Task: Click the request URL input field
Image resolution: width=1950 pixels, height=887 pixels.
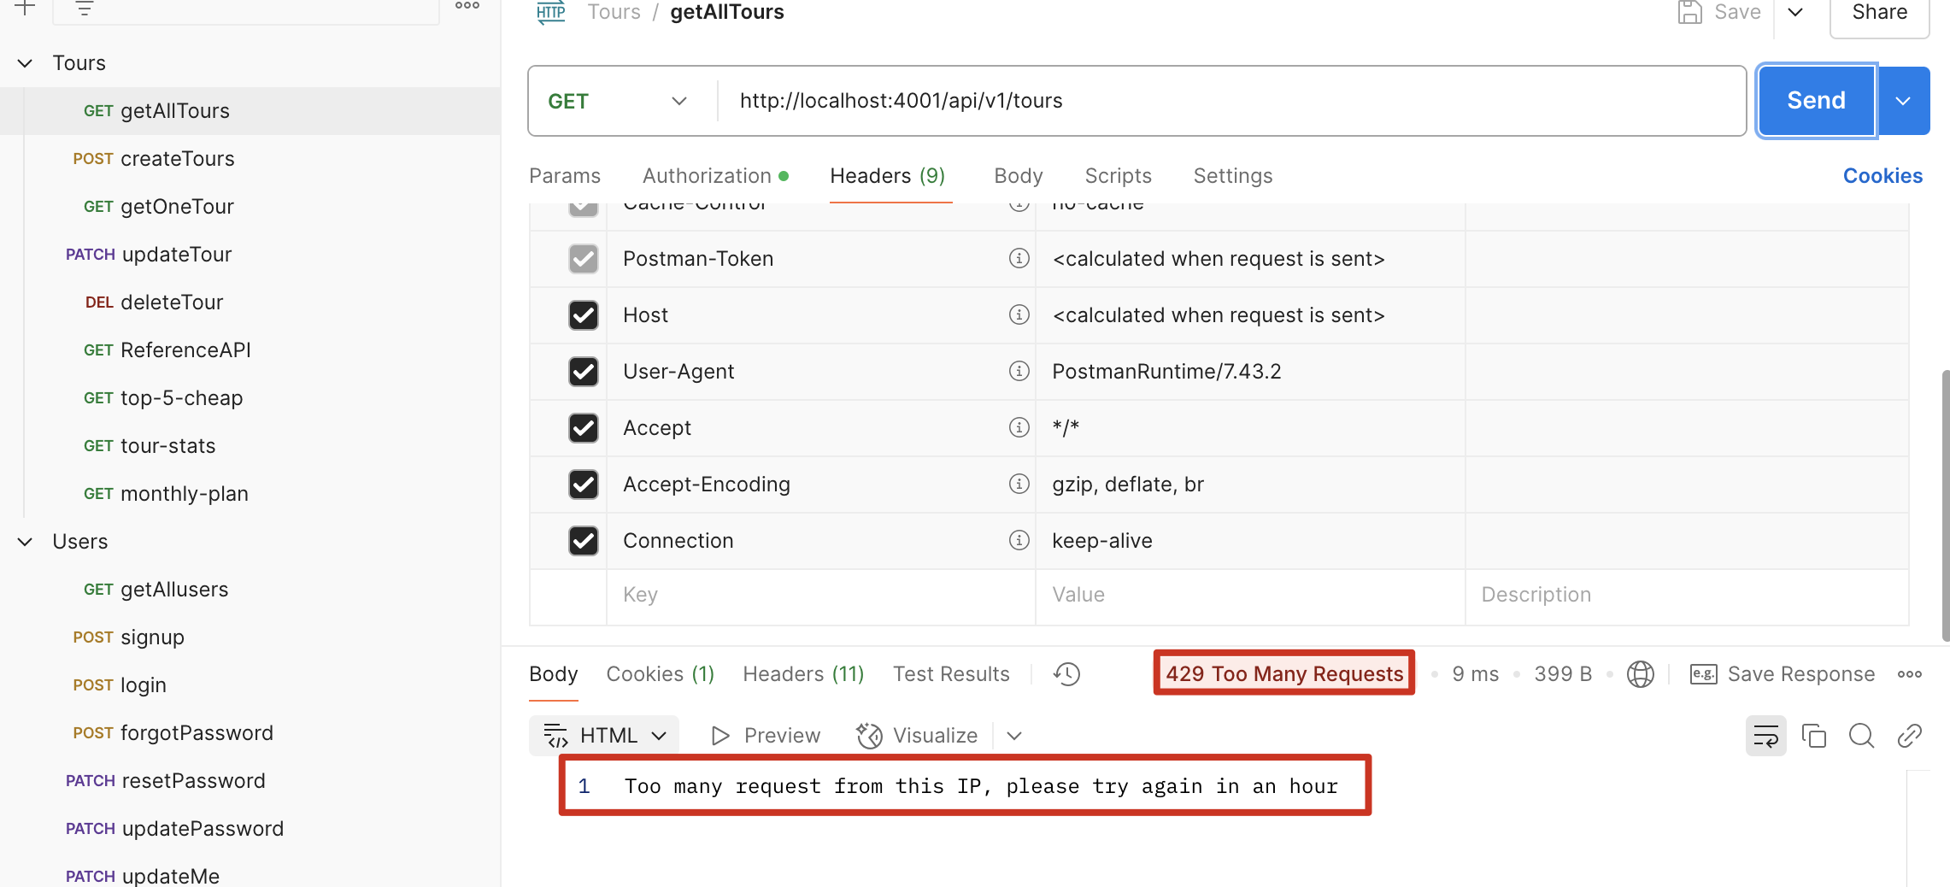Action: point(1230,101)
